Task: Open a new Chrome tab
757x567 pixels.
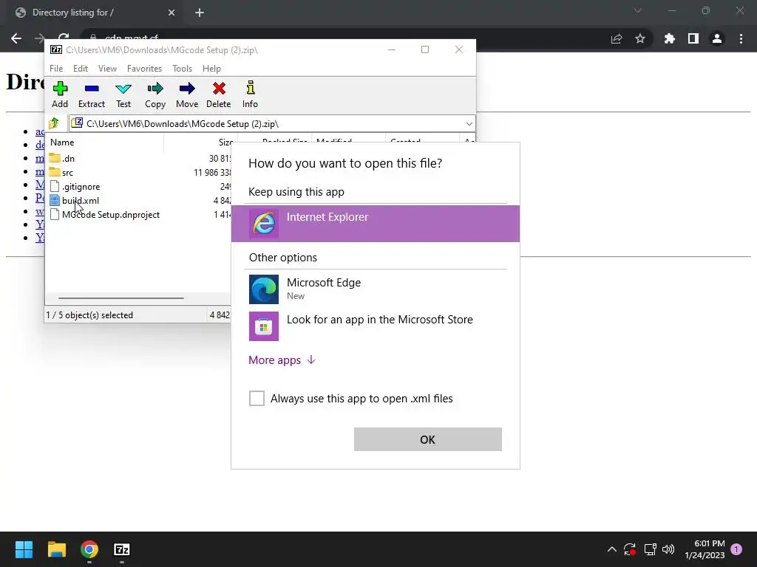Action: (x=200, y=13)
